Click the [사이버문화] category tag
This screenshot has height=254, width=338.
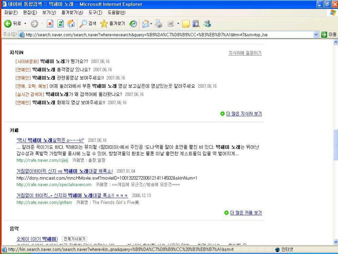tap(27, 61)
